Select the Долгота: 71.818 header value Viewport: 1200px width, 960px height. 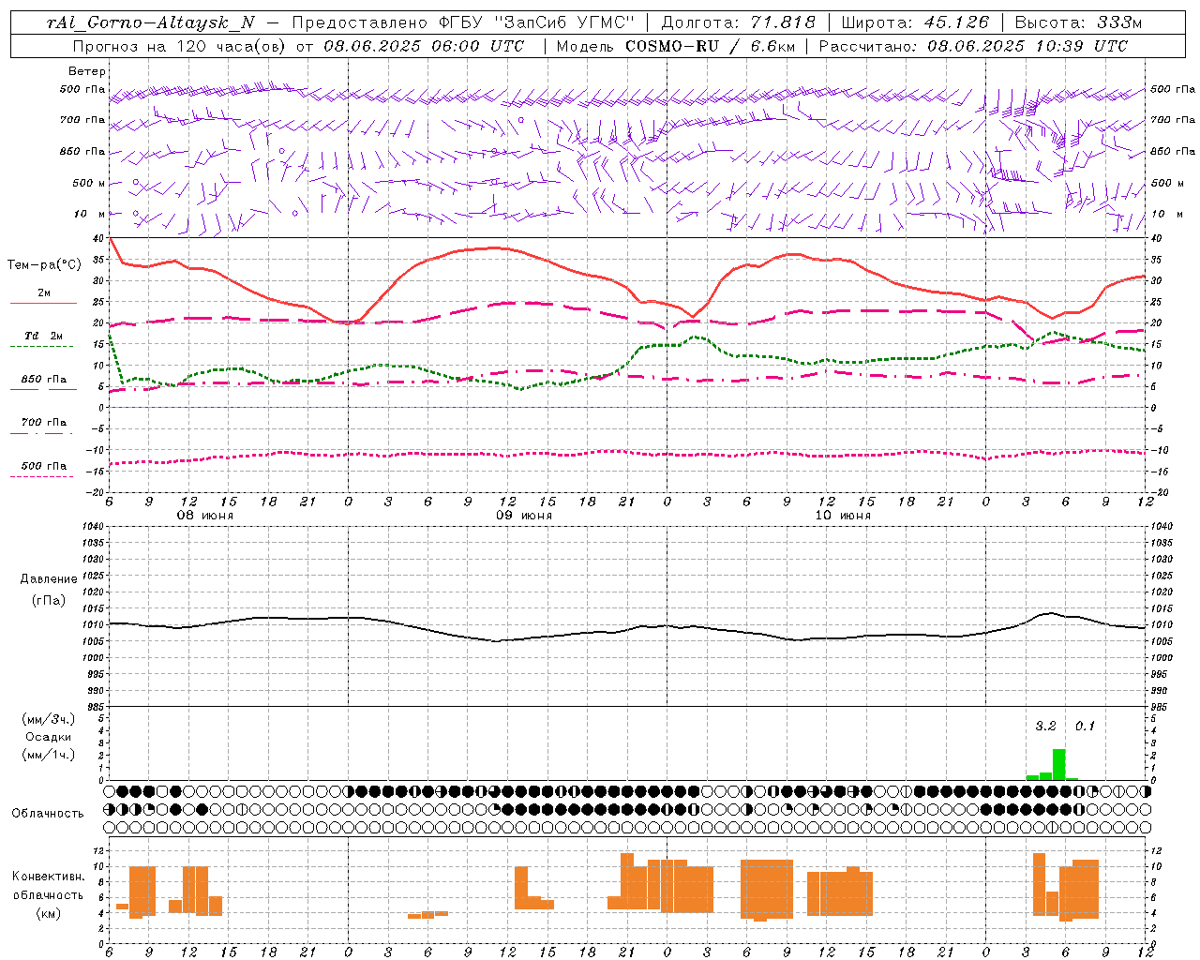click(739, 22)
